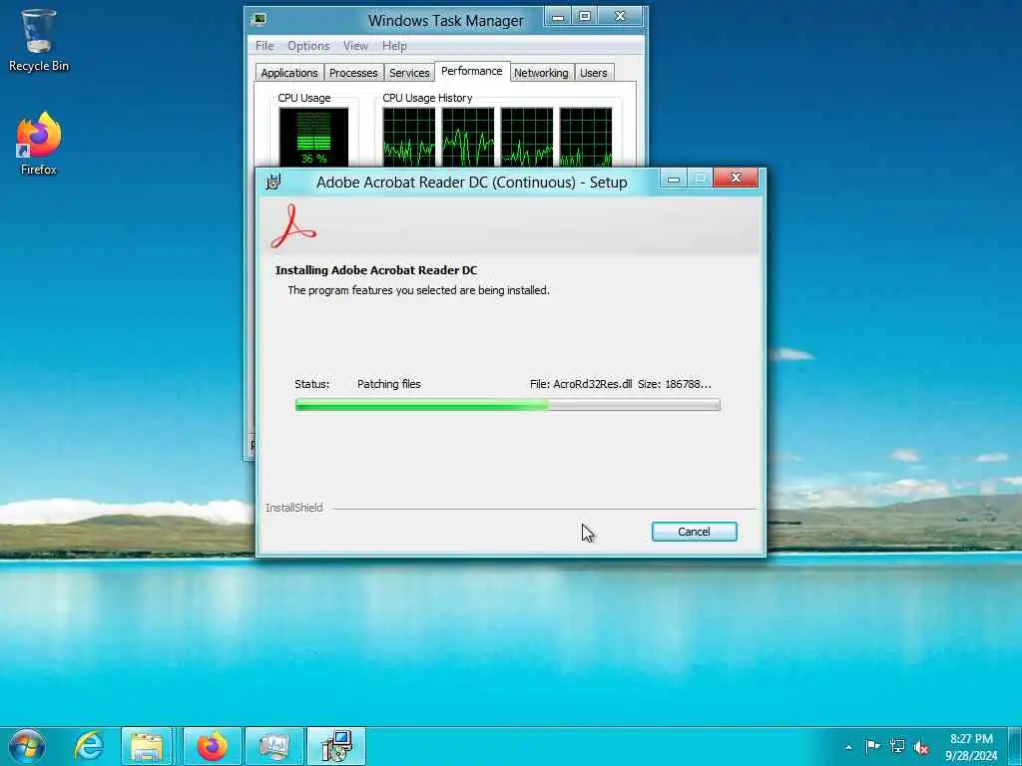Select the Performance tab
This screenshot has width=1022, height=766.
tap(472, 71)
